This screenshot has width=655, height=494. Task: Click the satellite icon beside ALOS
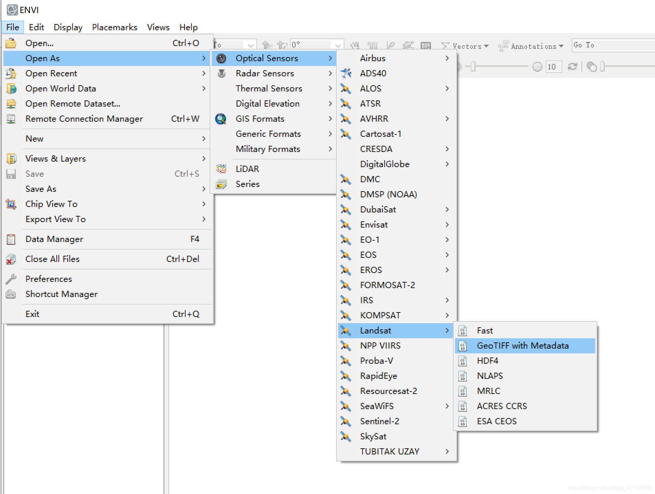346,88
